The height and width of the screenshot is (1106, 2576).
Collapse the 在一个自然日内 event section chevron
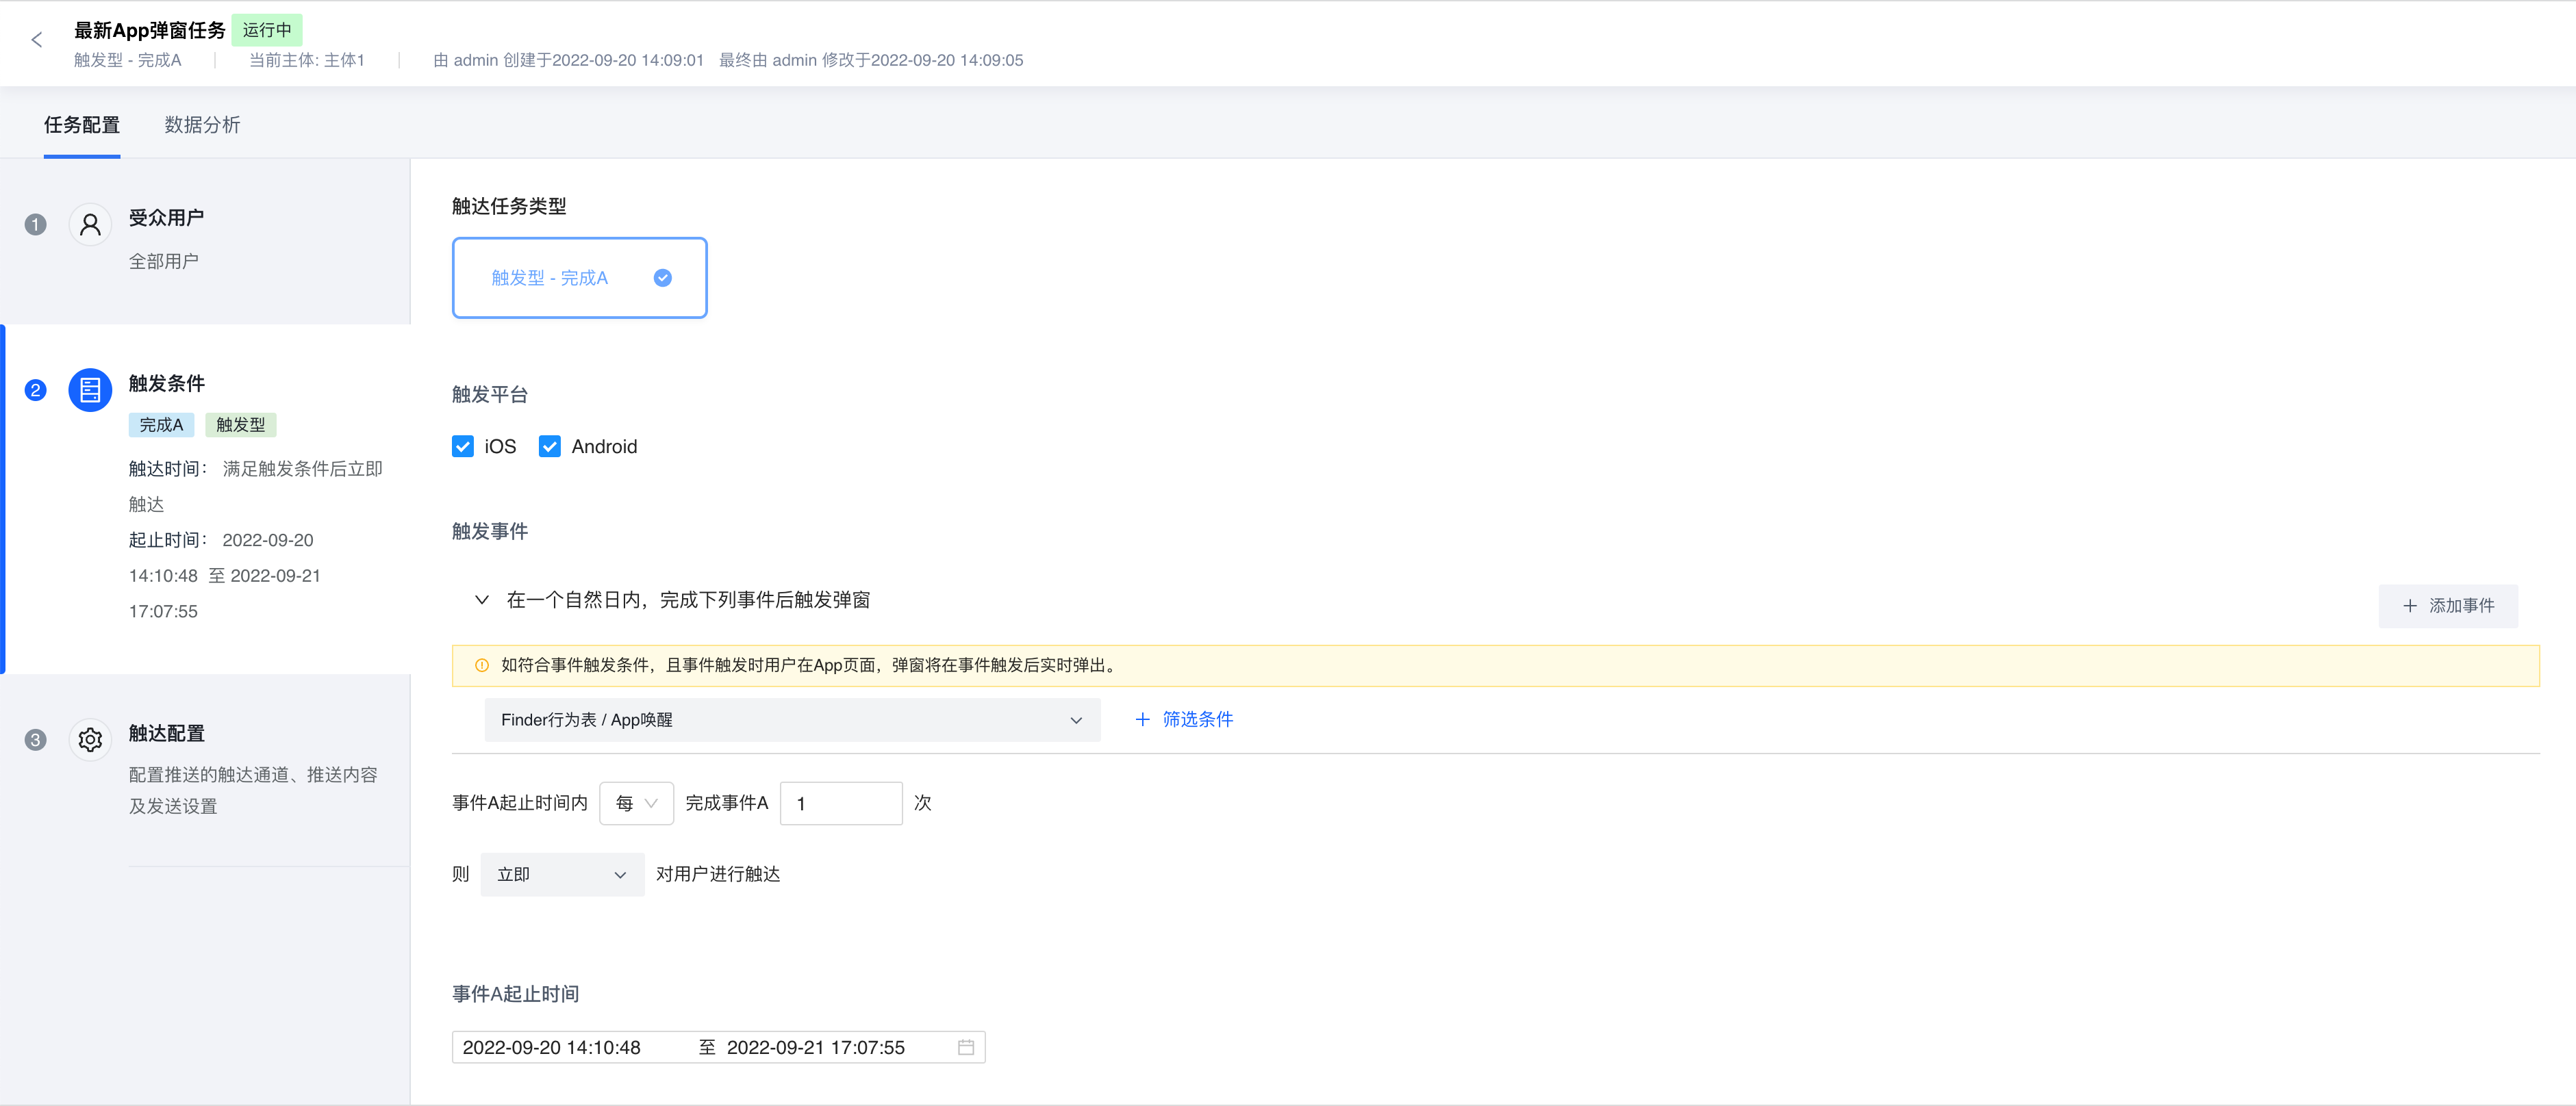482,600
